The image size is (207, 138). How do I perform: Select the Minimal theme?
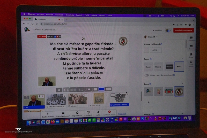pyautogui.click(x=169, y=67)
